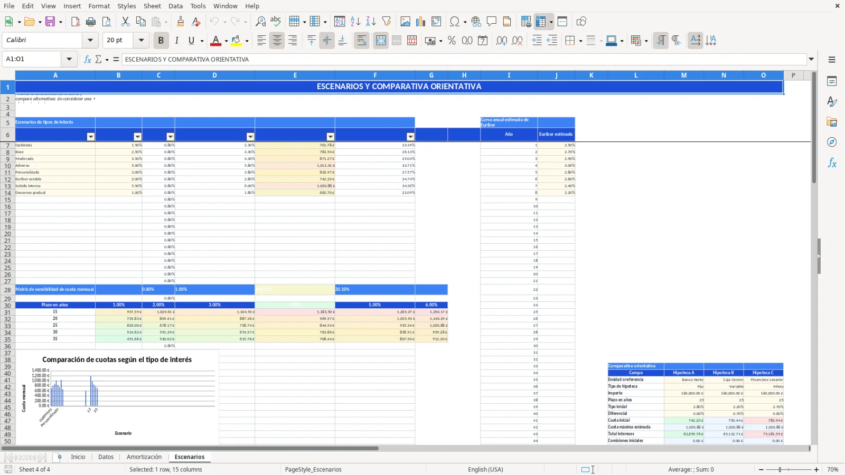
Task: Open Find and Replace tool
Action: coord(260,22)
